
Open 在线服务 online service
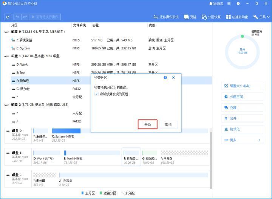pyautogui.click(x=216, y=3)
